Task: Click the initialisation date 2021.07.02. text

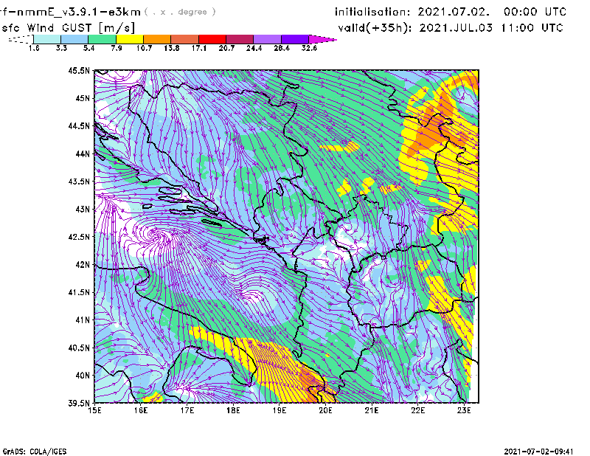Action: coord(454,12)
